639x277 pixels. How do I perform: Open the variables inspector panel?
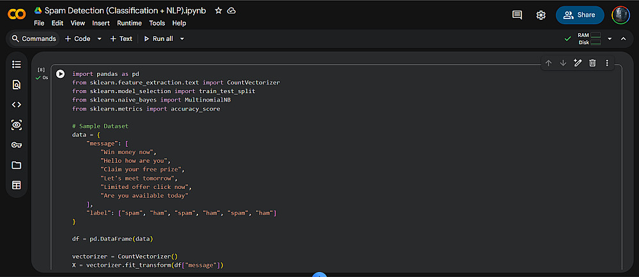17,125
